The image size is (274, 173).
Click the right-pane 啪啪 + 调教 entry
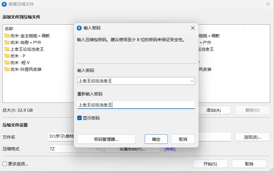(209, 36)
